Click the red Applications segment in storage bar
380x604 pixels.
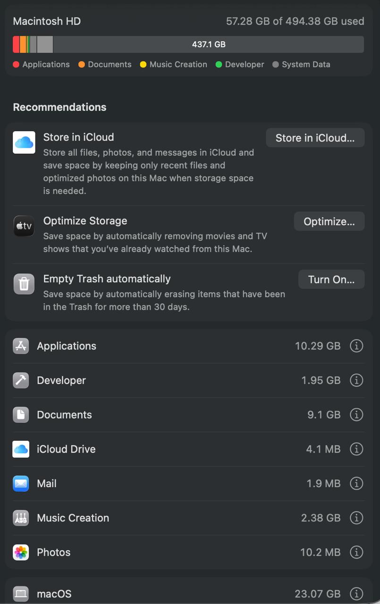(x=16, y=44)
